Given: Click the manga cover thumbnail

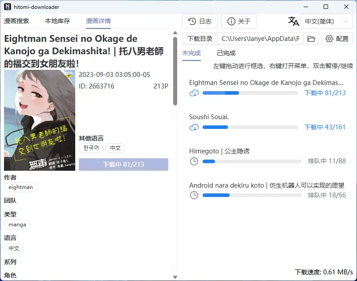Looking at the screenshot, I should pos(40,120).
